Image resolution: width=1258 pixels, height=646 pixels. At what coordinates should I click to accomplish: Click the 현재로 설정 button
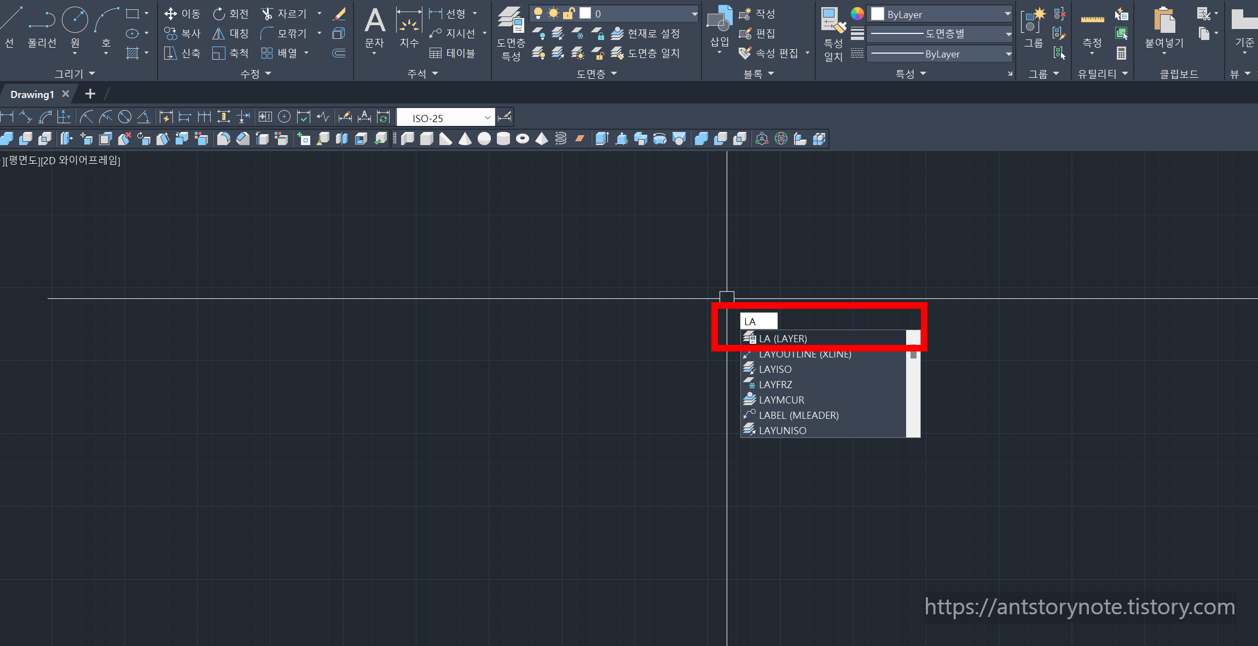pos(647,33)
